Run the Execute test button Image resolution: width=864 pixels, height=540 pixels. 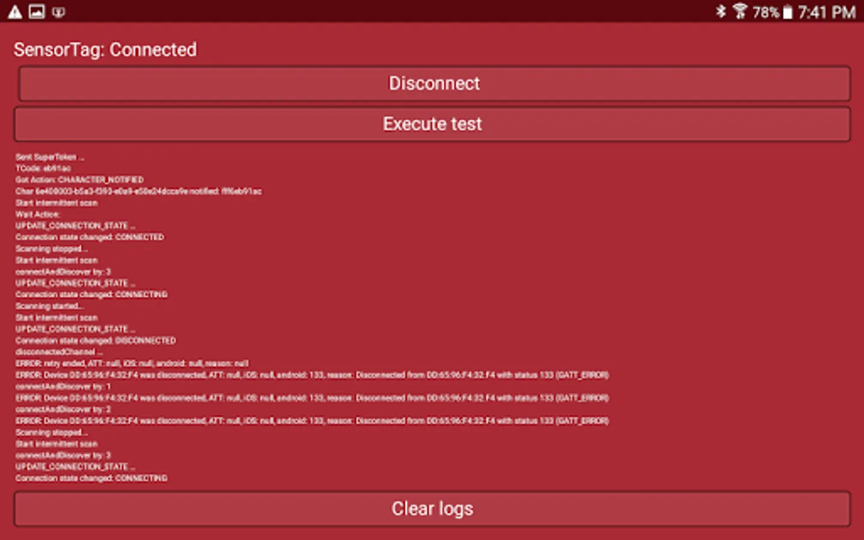tap(432, 124)
